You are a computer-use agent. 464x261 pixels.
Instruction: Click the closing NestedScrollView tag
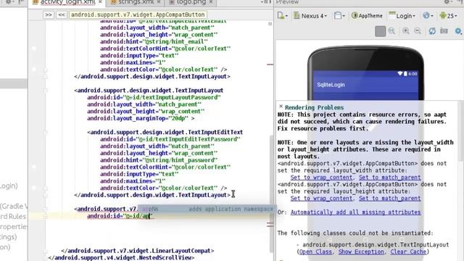click(x=121, y=258)
